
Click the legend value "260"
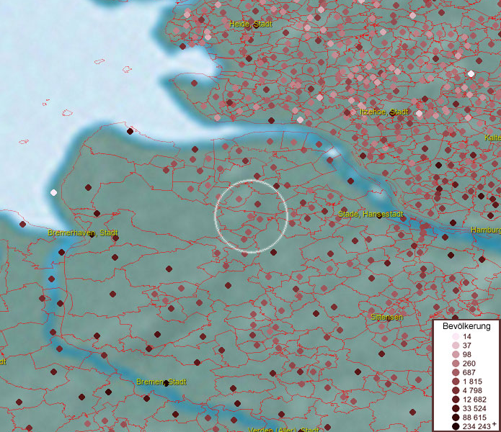coord(469,364)
